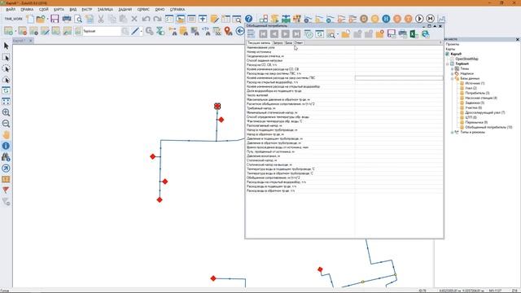Click the scissors cut icon
Image resolution: width=521 pixels, height=293 pixels.
(101, 19)
